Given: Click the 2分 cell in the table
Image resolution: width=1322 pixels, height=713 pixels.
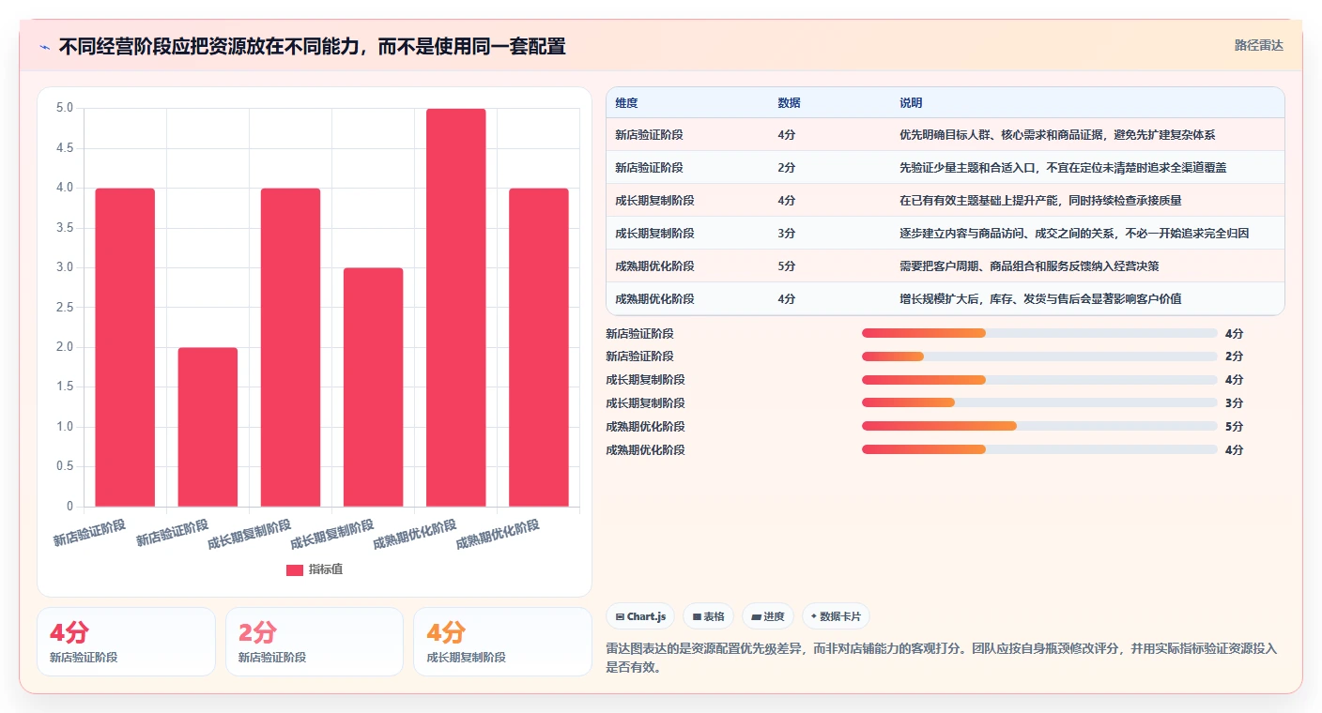Looking at the screenshot, I should (787, 168).
